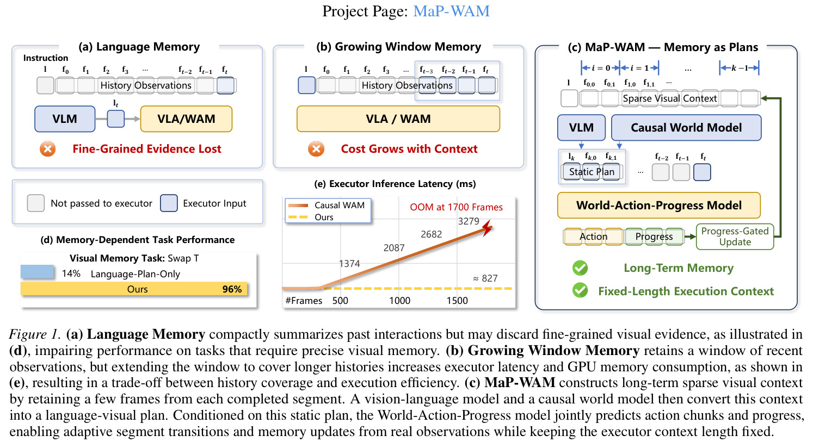Screen dimensions: 813x448
Task: Select the VLA/WAM box in the Language Memory panel
Action: [x=186, y=119]
